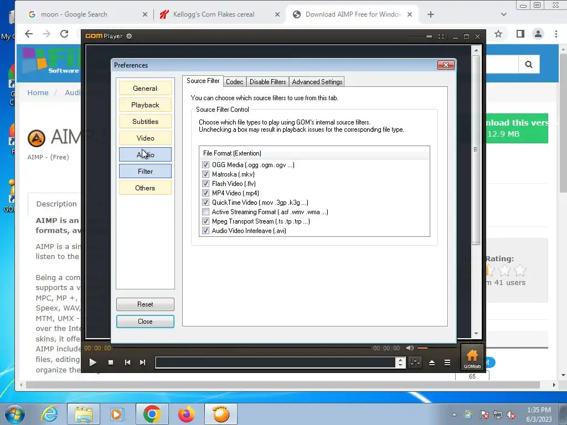The image size is (567, 425).
Task: Close Preferences with red X button
Action: tap(446, 65)
